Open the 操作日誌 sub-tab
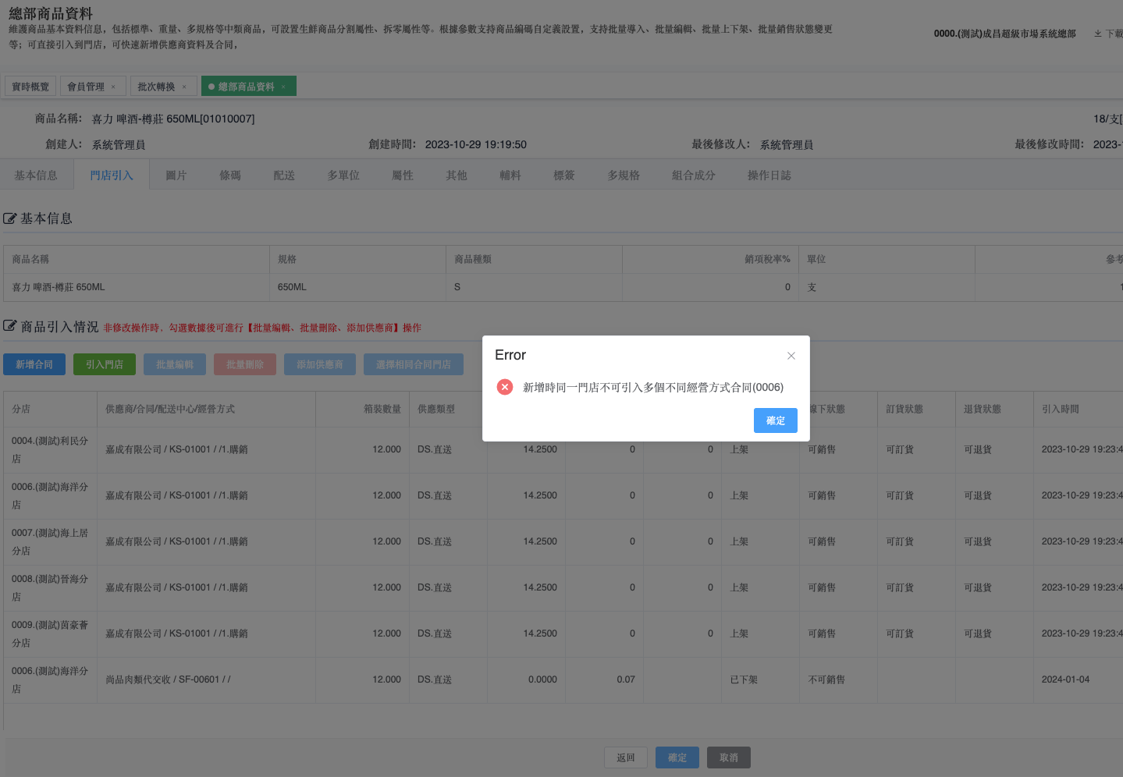 pyautogui.click(x=769, y=176)
